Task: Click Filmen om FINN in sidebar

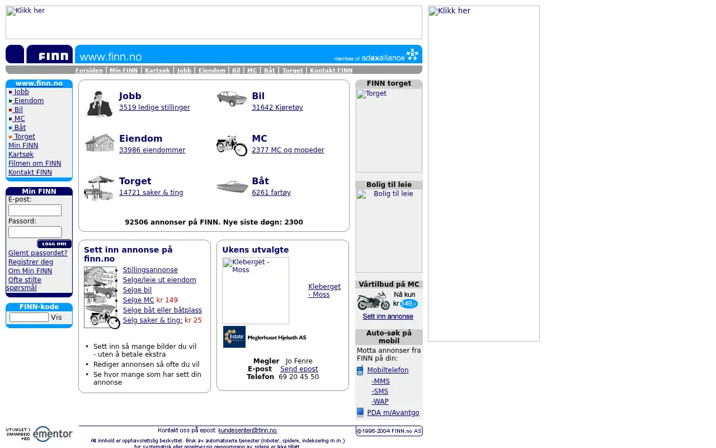Action: click(35, 164)
